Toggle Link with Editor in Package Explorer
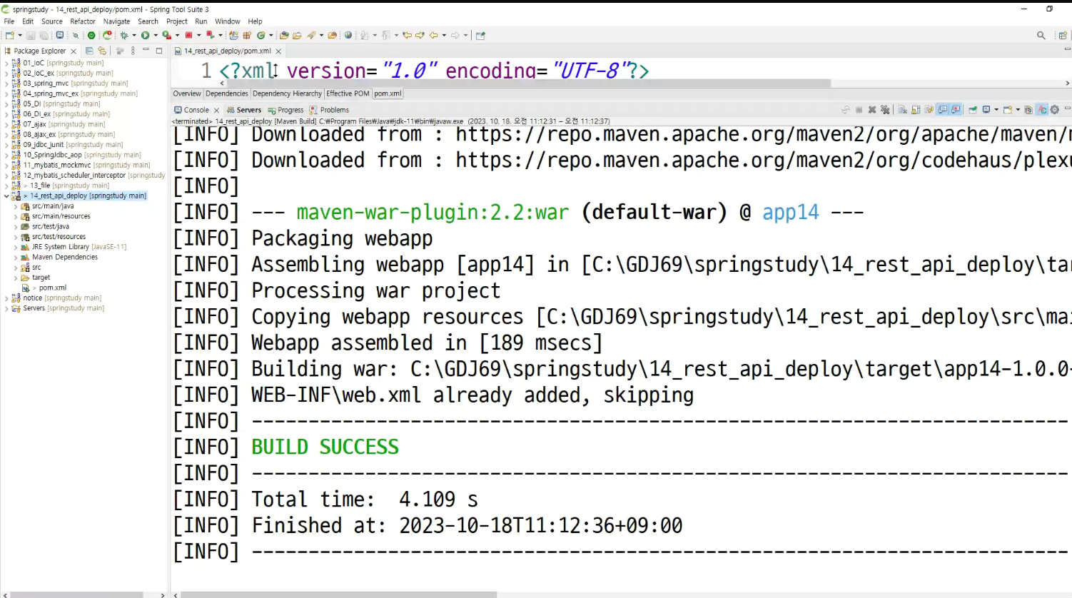The height and width of the screenshot is (598, 1072). pos(102,51)
